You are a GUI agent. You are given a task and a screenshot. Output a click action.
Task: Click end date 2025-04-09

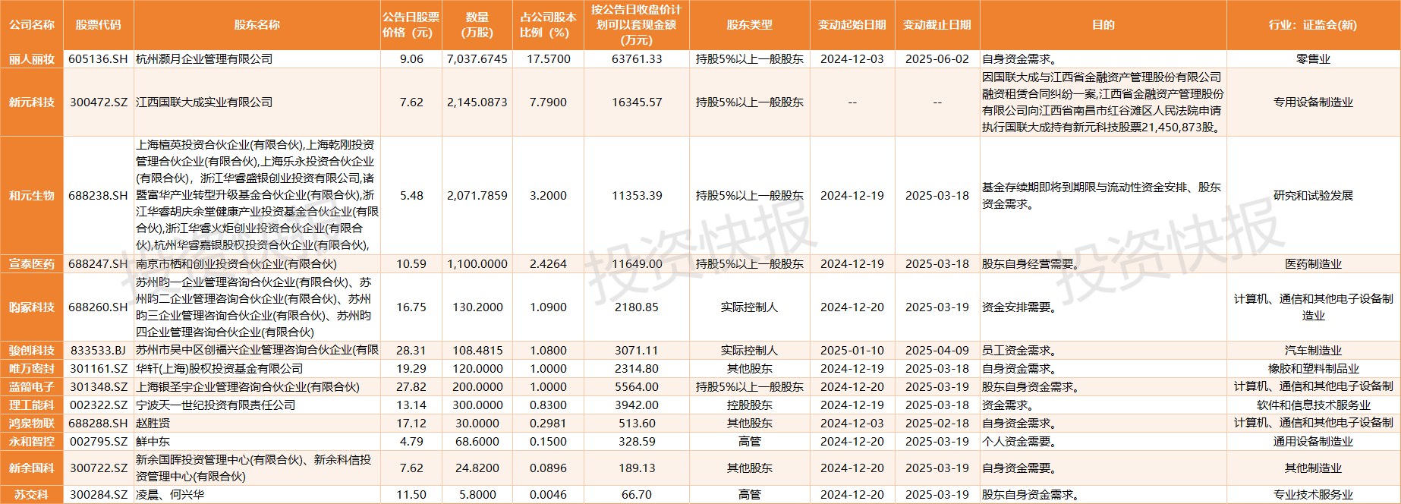pos(937,351)
